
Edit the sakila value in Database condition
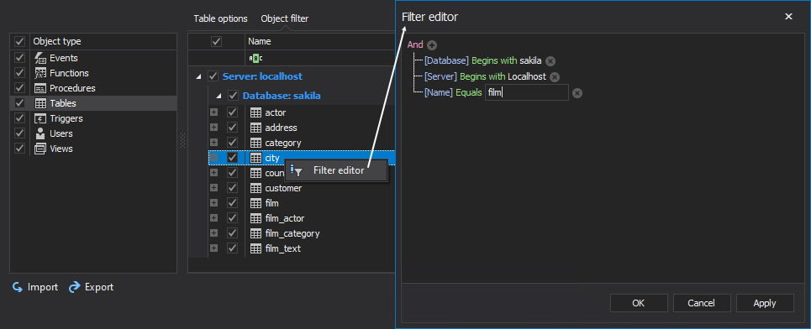click(530, 61)
